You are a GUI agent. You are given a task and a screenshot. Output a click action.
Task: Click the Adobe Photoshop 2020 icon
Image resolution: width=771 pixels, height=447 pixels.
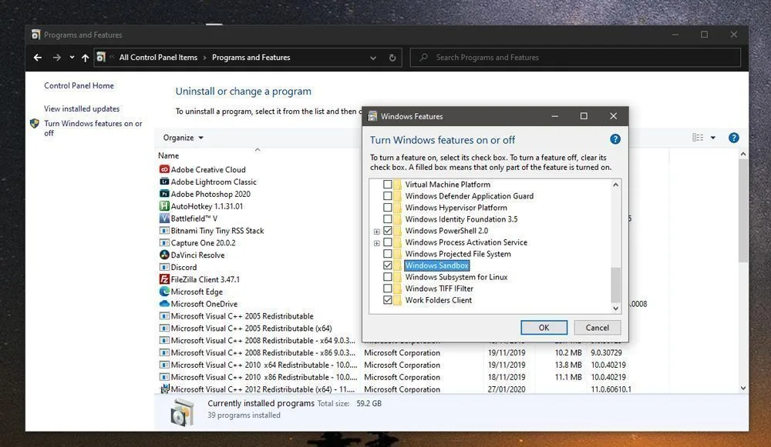(164, 194)
